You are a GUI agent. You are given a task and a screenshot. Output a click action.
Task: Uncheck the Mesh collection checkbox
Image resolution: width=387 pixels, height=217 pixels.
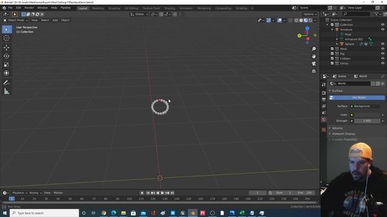(332, 49)
